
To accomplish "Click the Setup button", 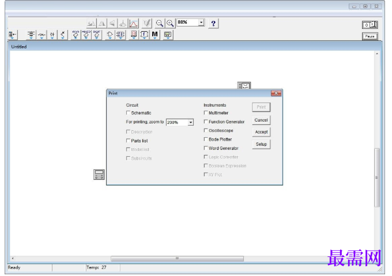I will (x=261, y=144).
